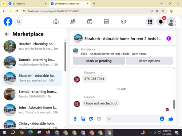Click the 'I have not reached out' message
Viewport: 182px width, 136px height.
tap(101, 103)
